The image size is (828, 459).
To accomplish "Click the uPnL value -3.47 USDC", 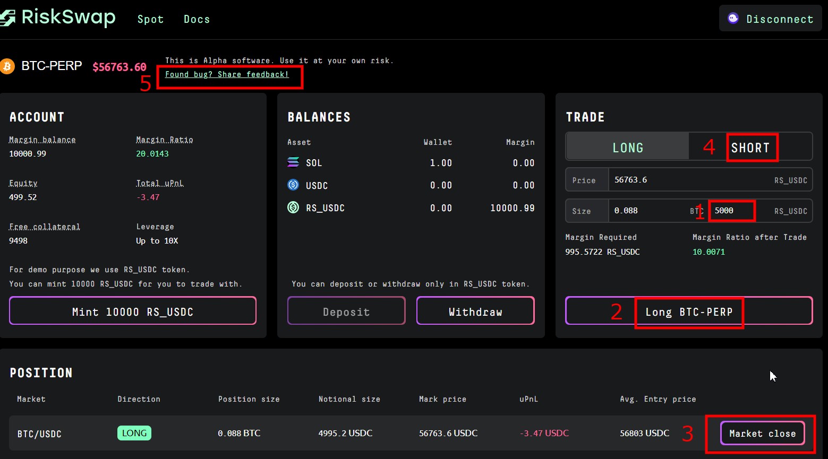I will pyautogui.click(x=544, y=433).
